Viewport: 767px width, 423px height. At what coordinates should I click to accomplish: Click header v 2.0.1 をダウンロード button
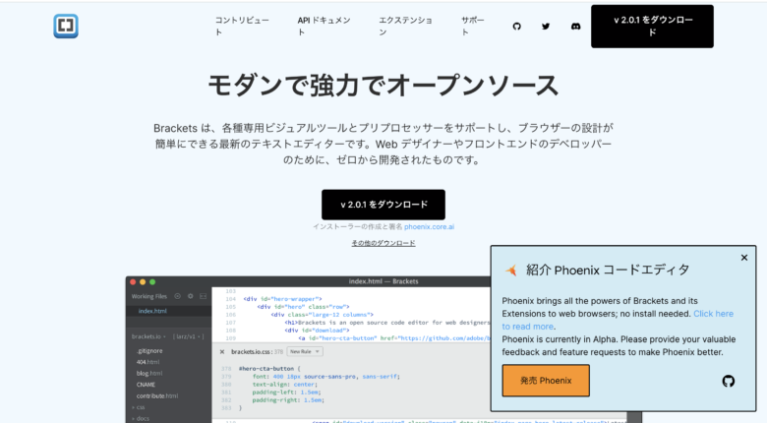coord(652,27)
